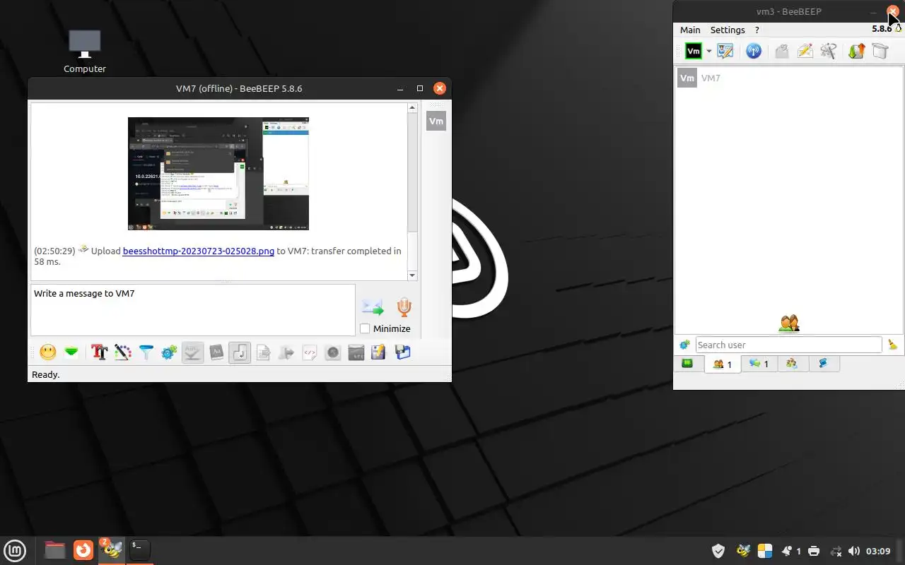This screenshot has width=905, height=565.
Task: Open the Settings menu
Action: 728,30
